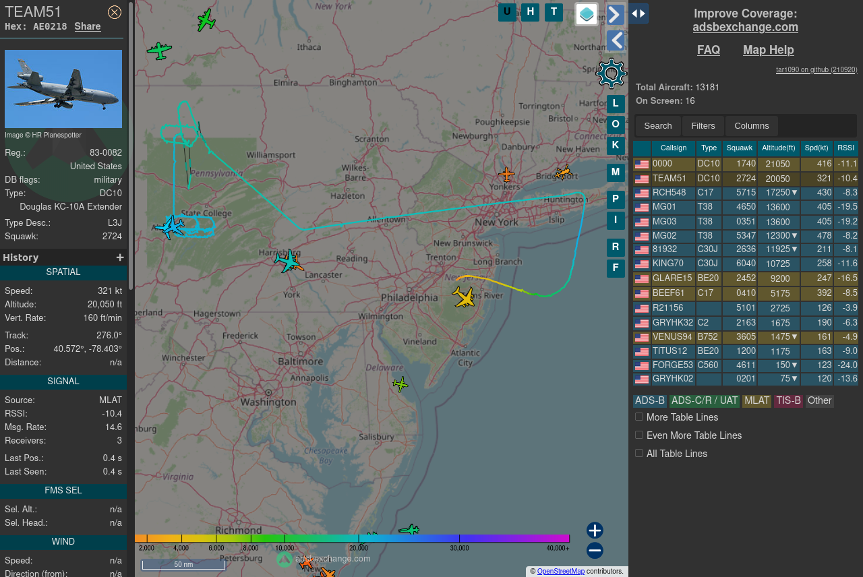Sort table by Spd(kt) column
The image size is (863, 577).
[816, 148]
